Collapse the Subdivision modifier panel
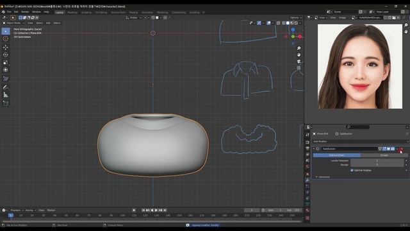Viewport: 410px width, 231px height. [314, 149]
